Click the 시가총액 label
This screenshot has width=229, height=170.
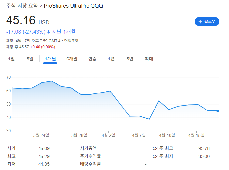(88, 148)
